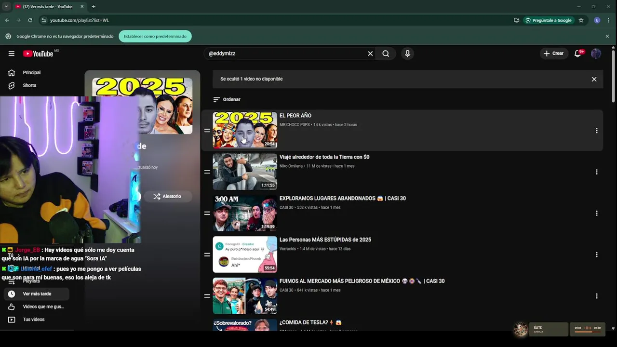Open title FUIMOS AL MERCADO MÁS PELIGROSO
The height and width of the screenshot is (347, 617).
click(x=362, y=281)
